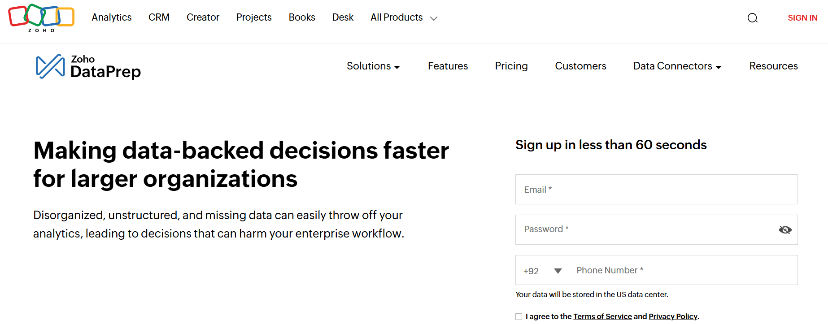Open the Solutions dropdown menu

point(373,66)
